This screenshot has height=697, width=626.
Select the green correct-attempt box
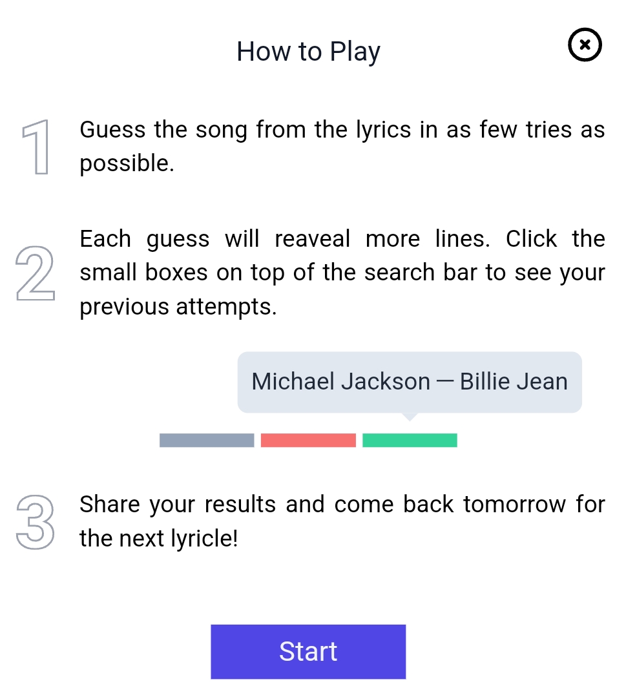[410, 440]
